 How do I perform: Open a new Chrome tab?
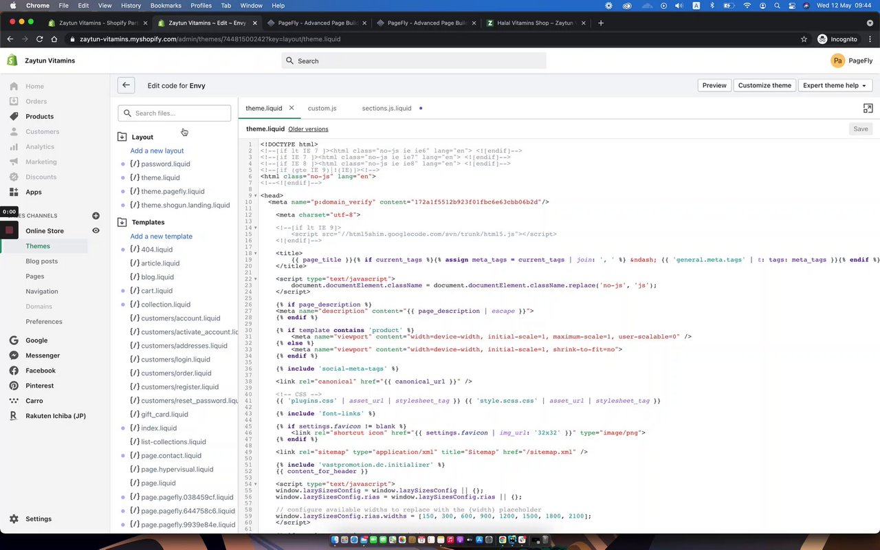601,23
